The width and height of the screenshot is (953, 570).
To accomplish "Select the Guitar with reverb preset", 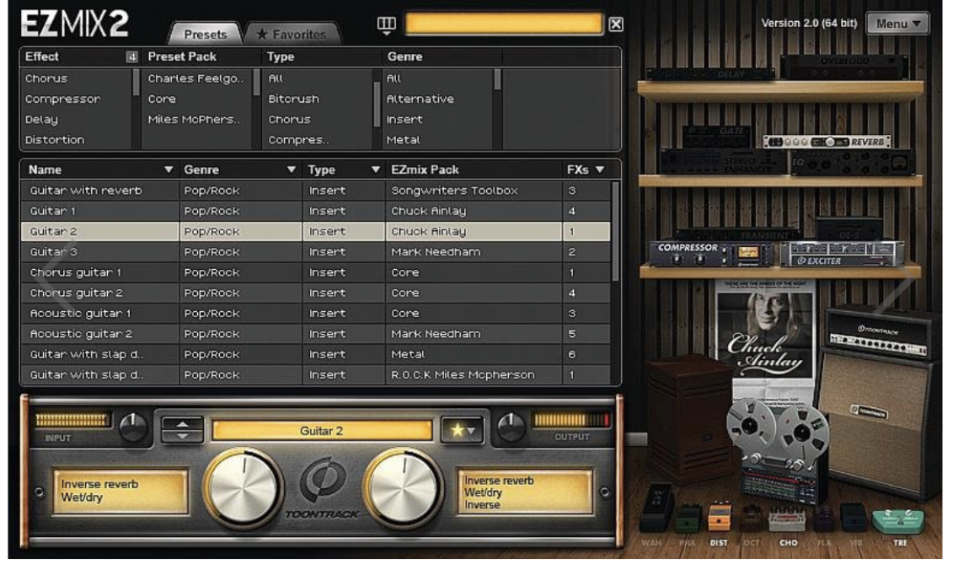I will coord(315,191).
